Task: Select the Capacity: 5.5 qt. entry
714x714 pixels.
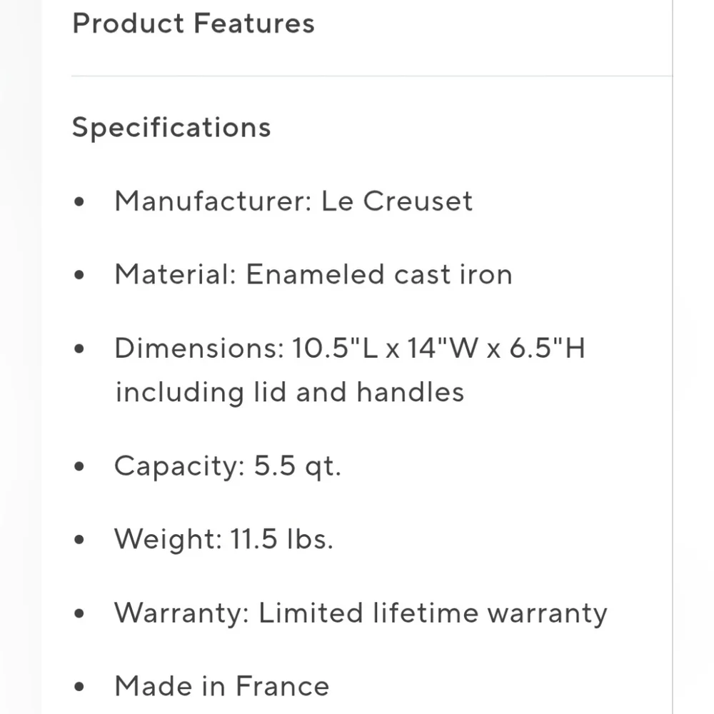Action: click(x=228, y=466)
